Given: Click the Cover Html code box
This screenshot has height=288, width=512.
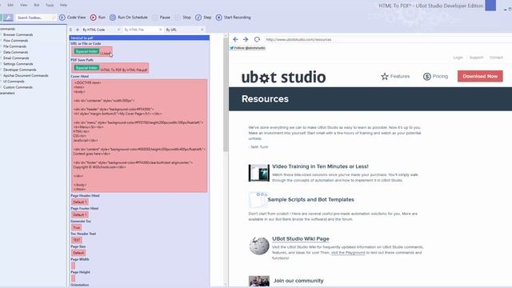Looking at the screenshot, I should point(139,135).
